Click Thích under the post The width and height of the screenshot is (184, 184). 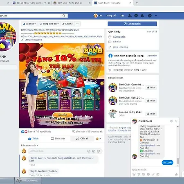(x=33, y=139)
